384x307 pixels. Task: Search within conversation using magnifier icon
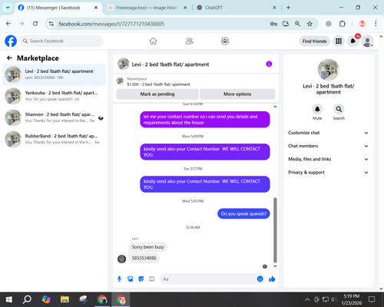339,109
